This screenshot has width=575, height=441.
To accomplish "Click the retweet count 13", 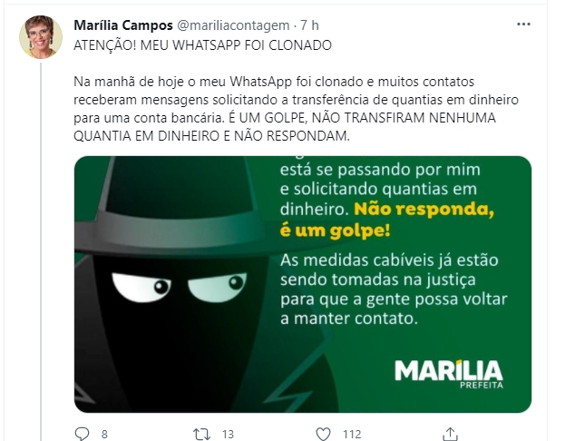I will point(228,435).
